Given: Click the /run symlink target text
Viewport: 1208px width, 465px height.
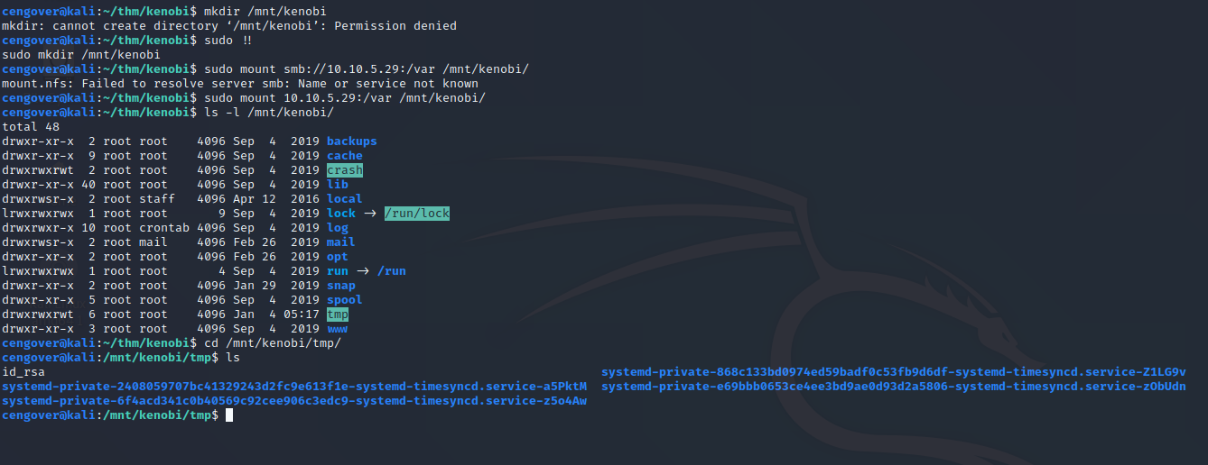Looking at the screenshot, I should tap(391, 271).
